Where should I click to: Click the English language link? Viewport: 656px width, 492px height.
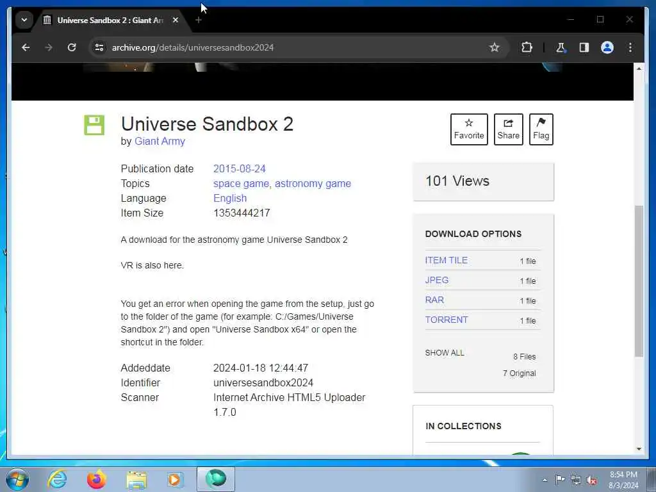point(230,199)
